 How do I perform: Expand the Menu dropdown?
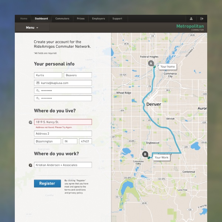(x=32, y=28)
